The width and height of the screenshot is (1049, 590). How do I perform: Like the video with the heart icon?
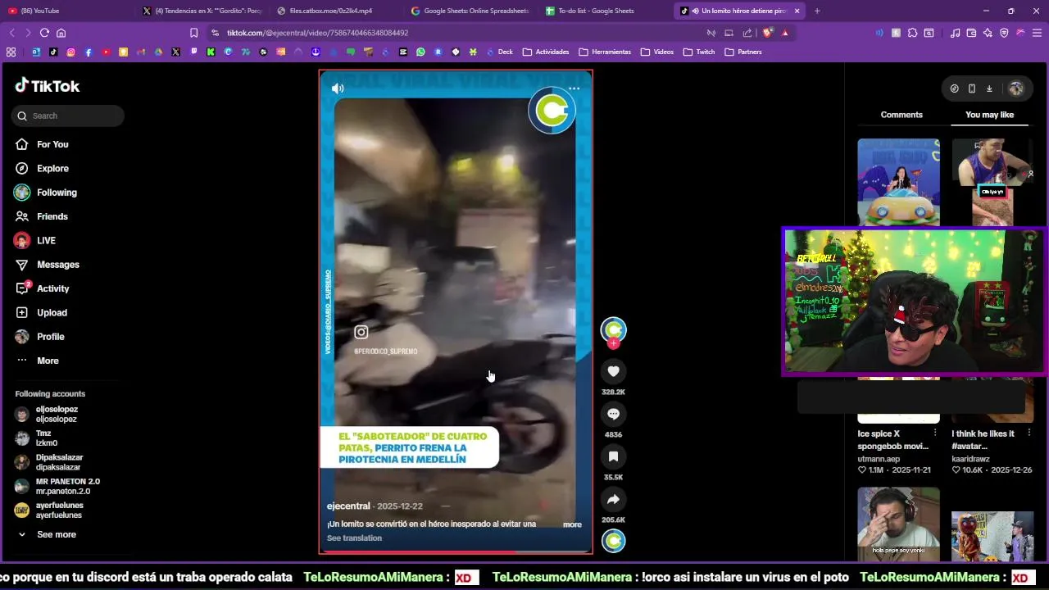(x=613, y=371)
